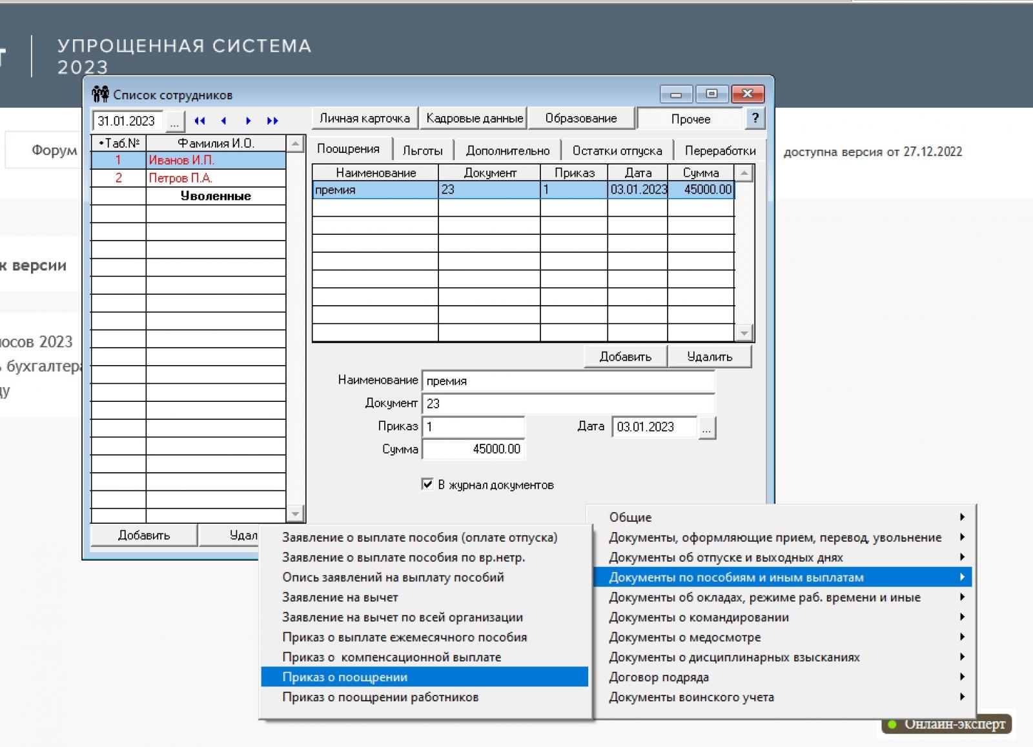Go to previous record arrow

223,121
